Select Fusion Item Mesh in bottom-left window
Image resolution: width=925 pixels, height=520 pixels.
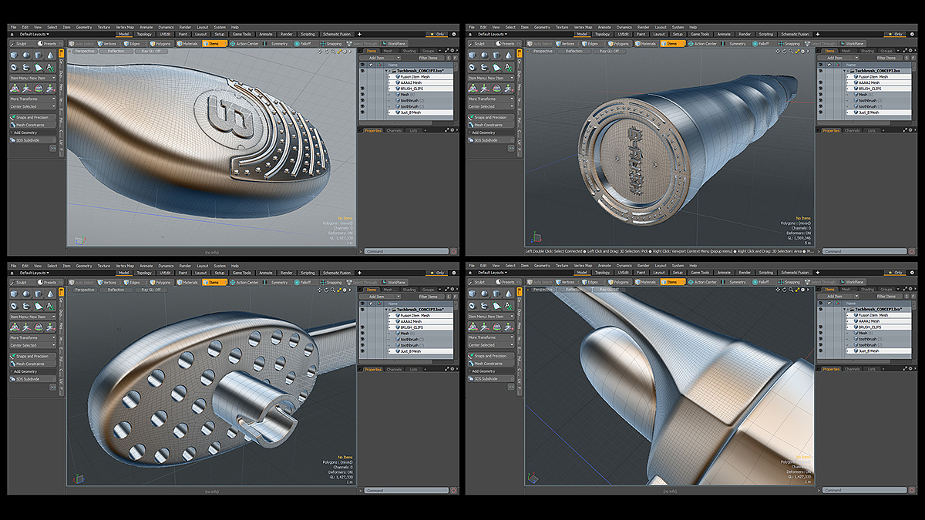[420, 316]
